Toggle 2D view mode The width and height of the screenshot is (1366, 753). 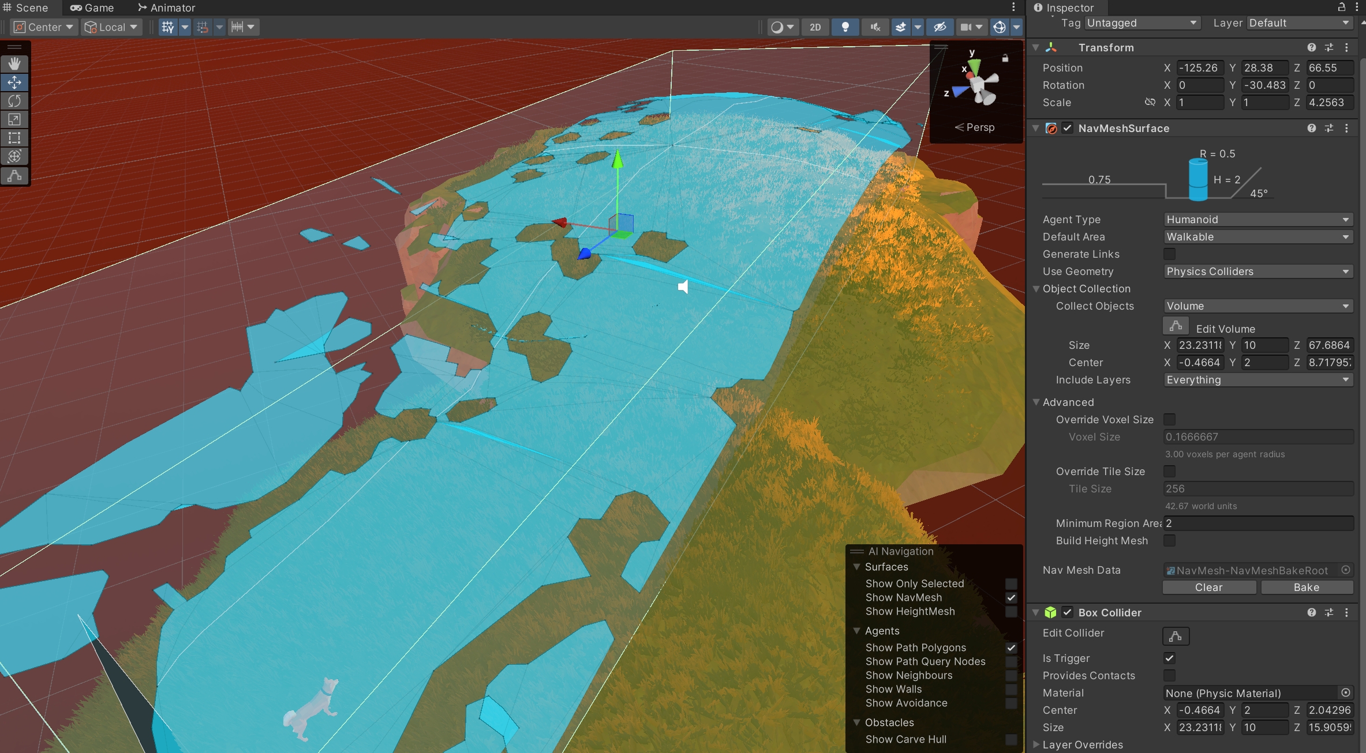pyautogui.click(x=815, y=27)
